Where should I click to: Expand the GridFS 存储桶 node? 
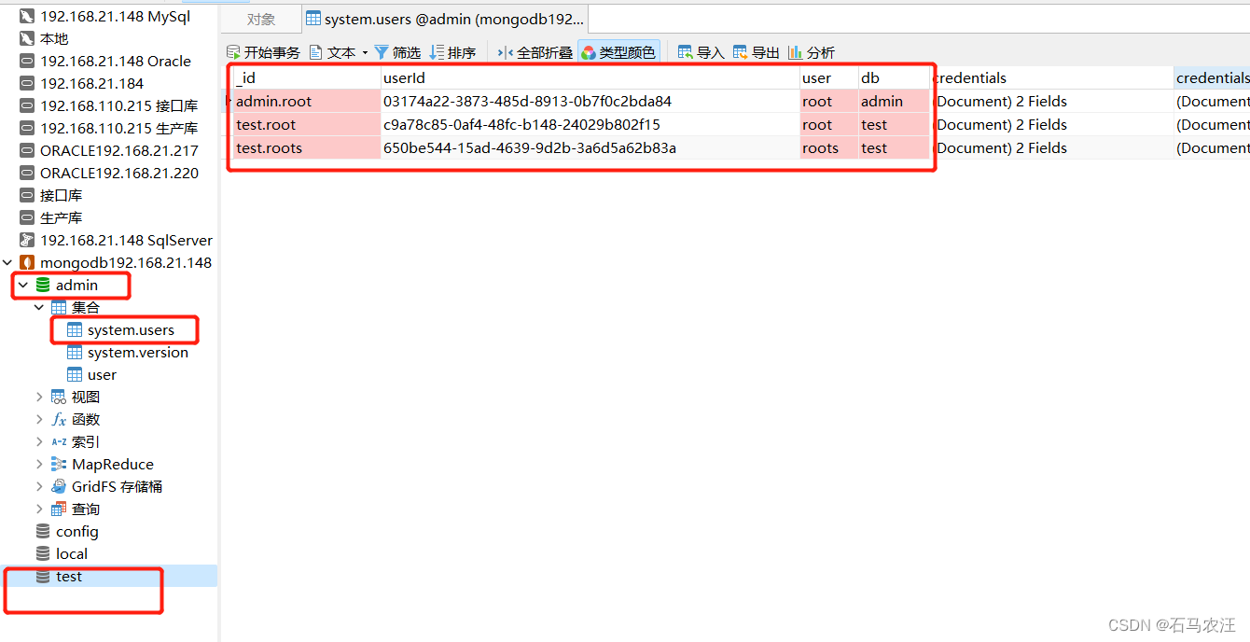[117, 485]
